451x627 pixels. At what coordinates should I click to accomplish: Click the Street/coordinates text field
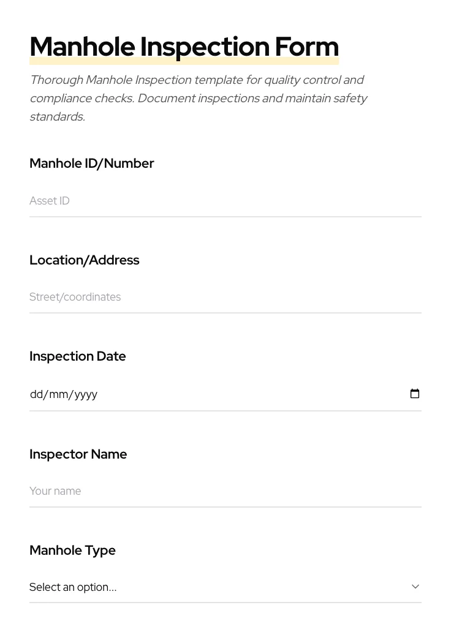225,297
